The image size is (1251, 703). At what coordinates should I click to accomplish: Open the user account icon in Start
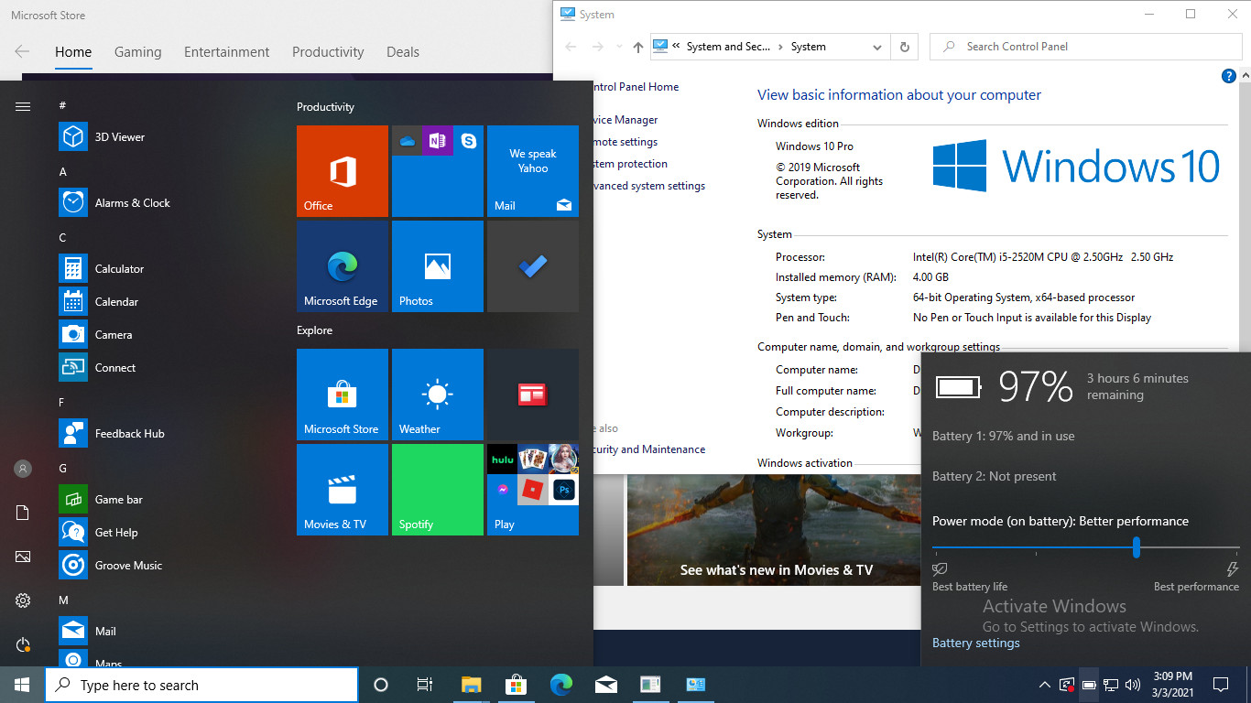point(23,469)
